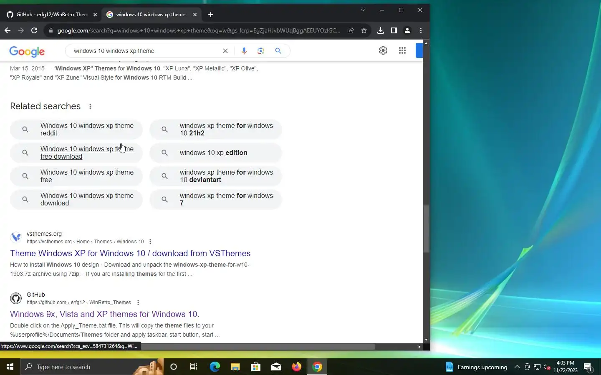Switch to the GitHub WinRetro_Themes tab

pos(51,15)
